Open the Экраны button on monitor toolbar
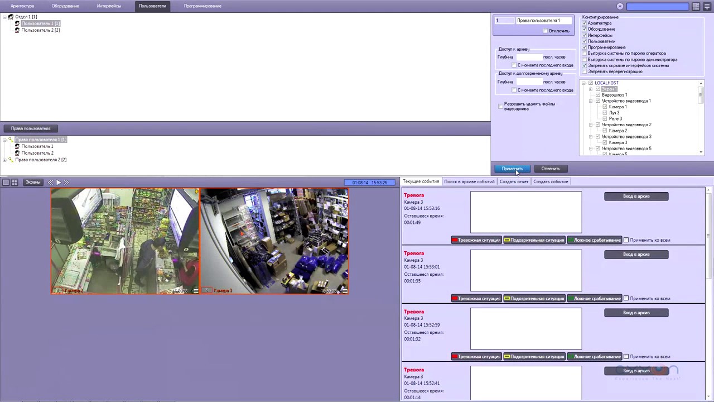714x402 pixels. pyautogui.click(x=33, y=182)
